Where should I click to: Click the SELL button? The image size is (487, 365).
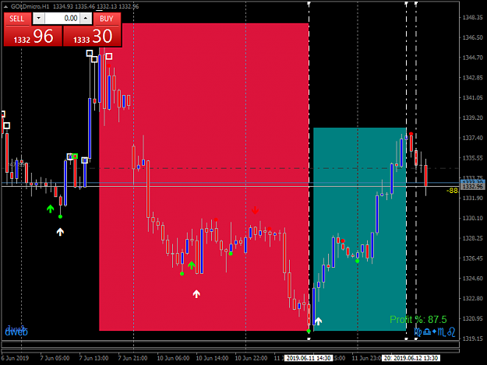point(17,19)
